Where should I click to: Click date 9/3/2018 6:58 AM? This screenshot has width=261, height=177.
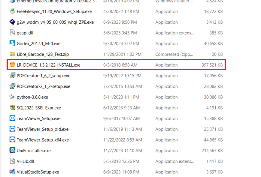pos(120,65)
